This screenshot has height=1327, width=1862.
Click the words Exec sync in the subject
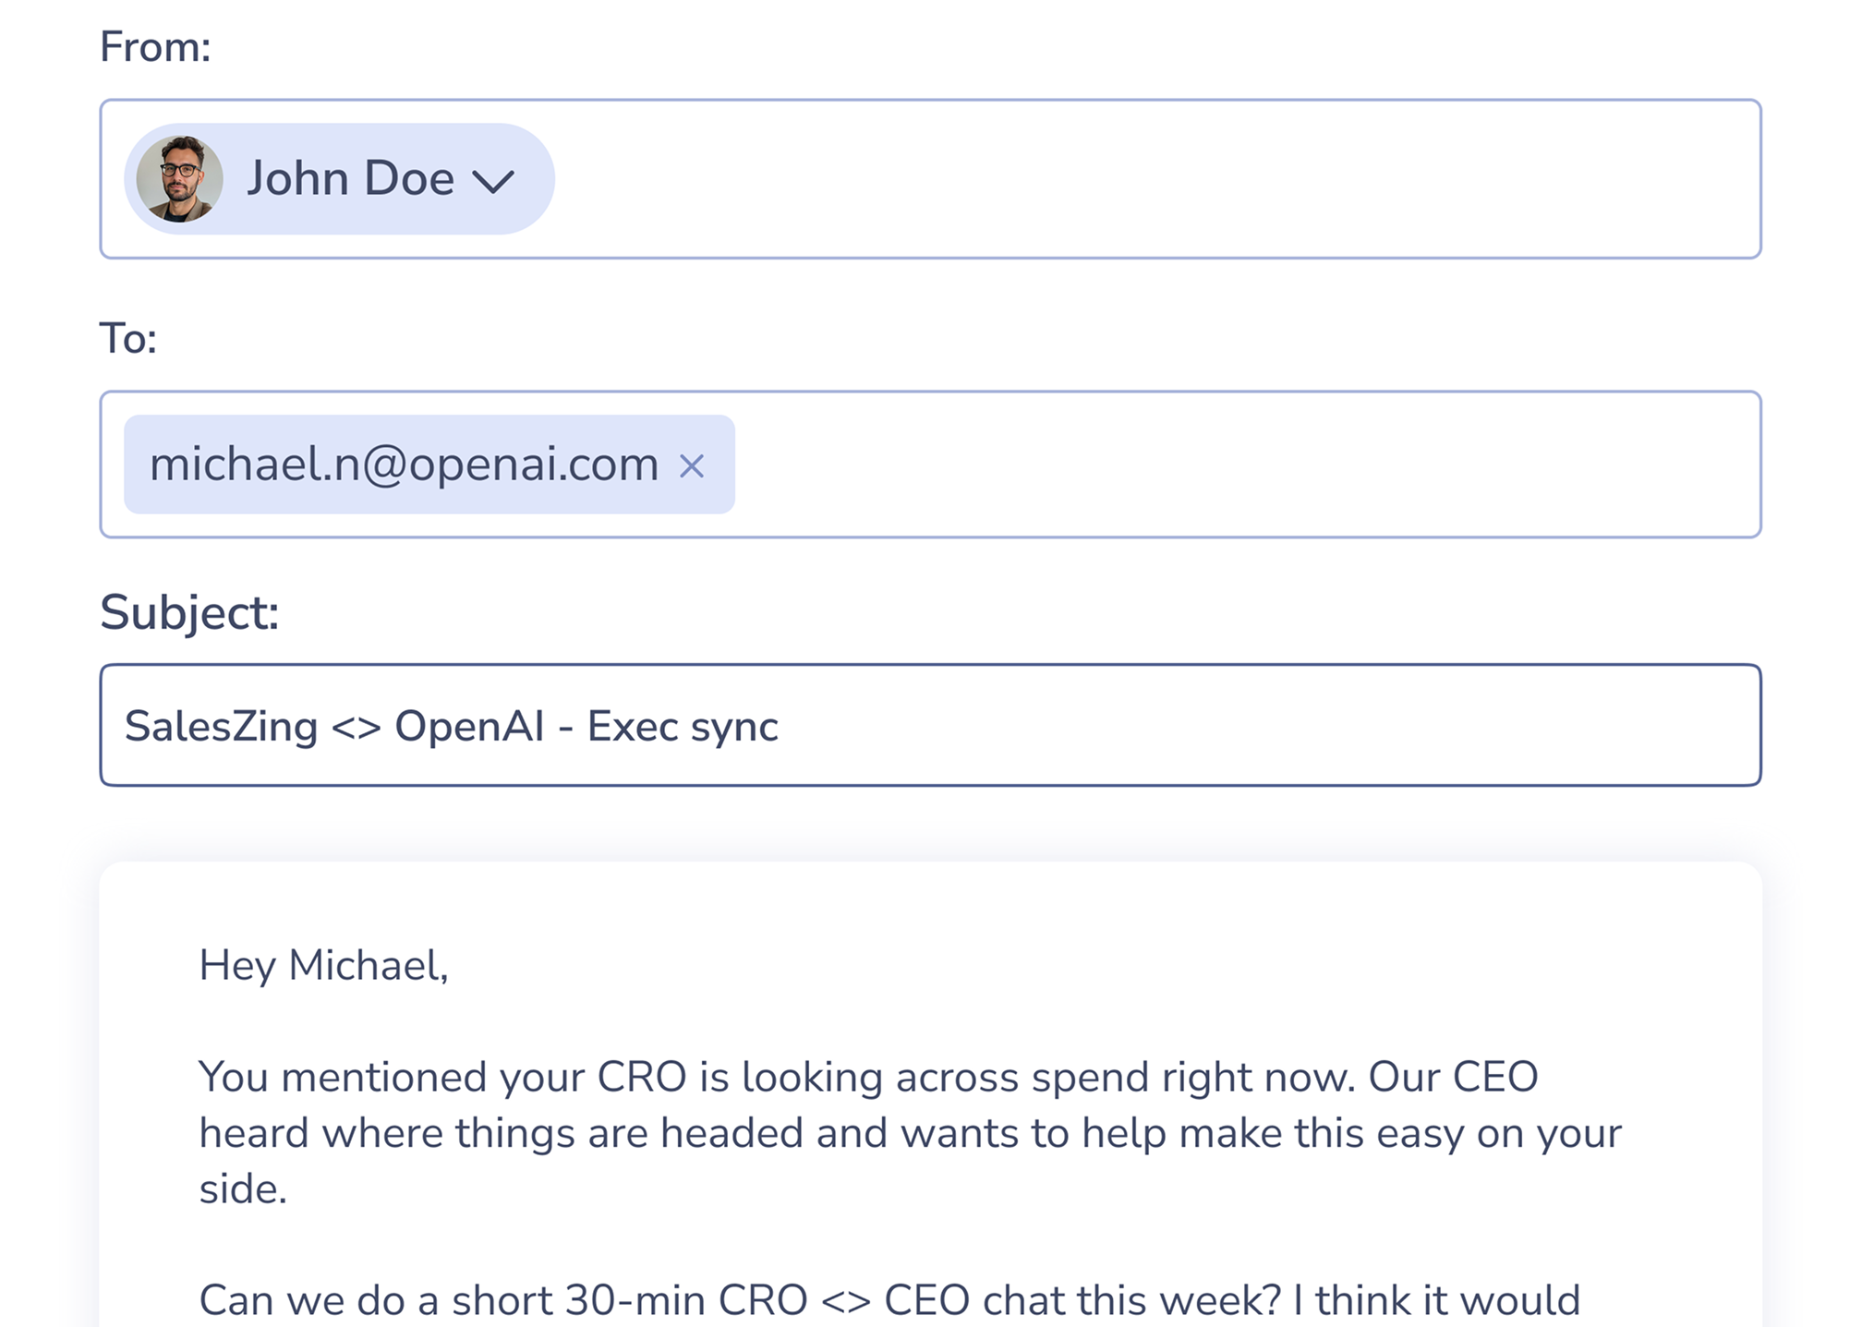coord(683,727)
